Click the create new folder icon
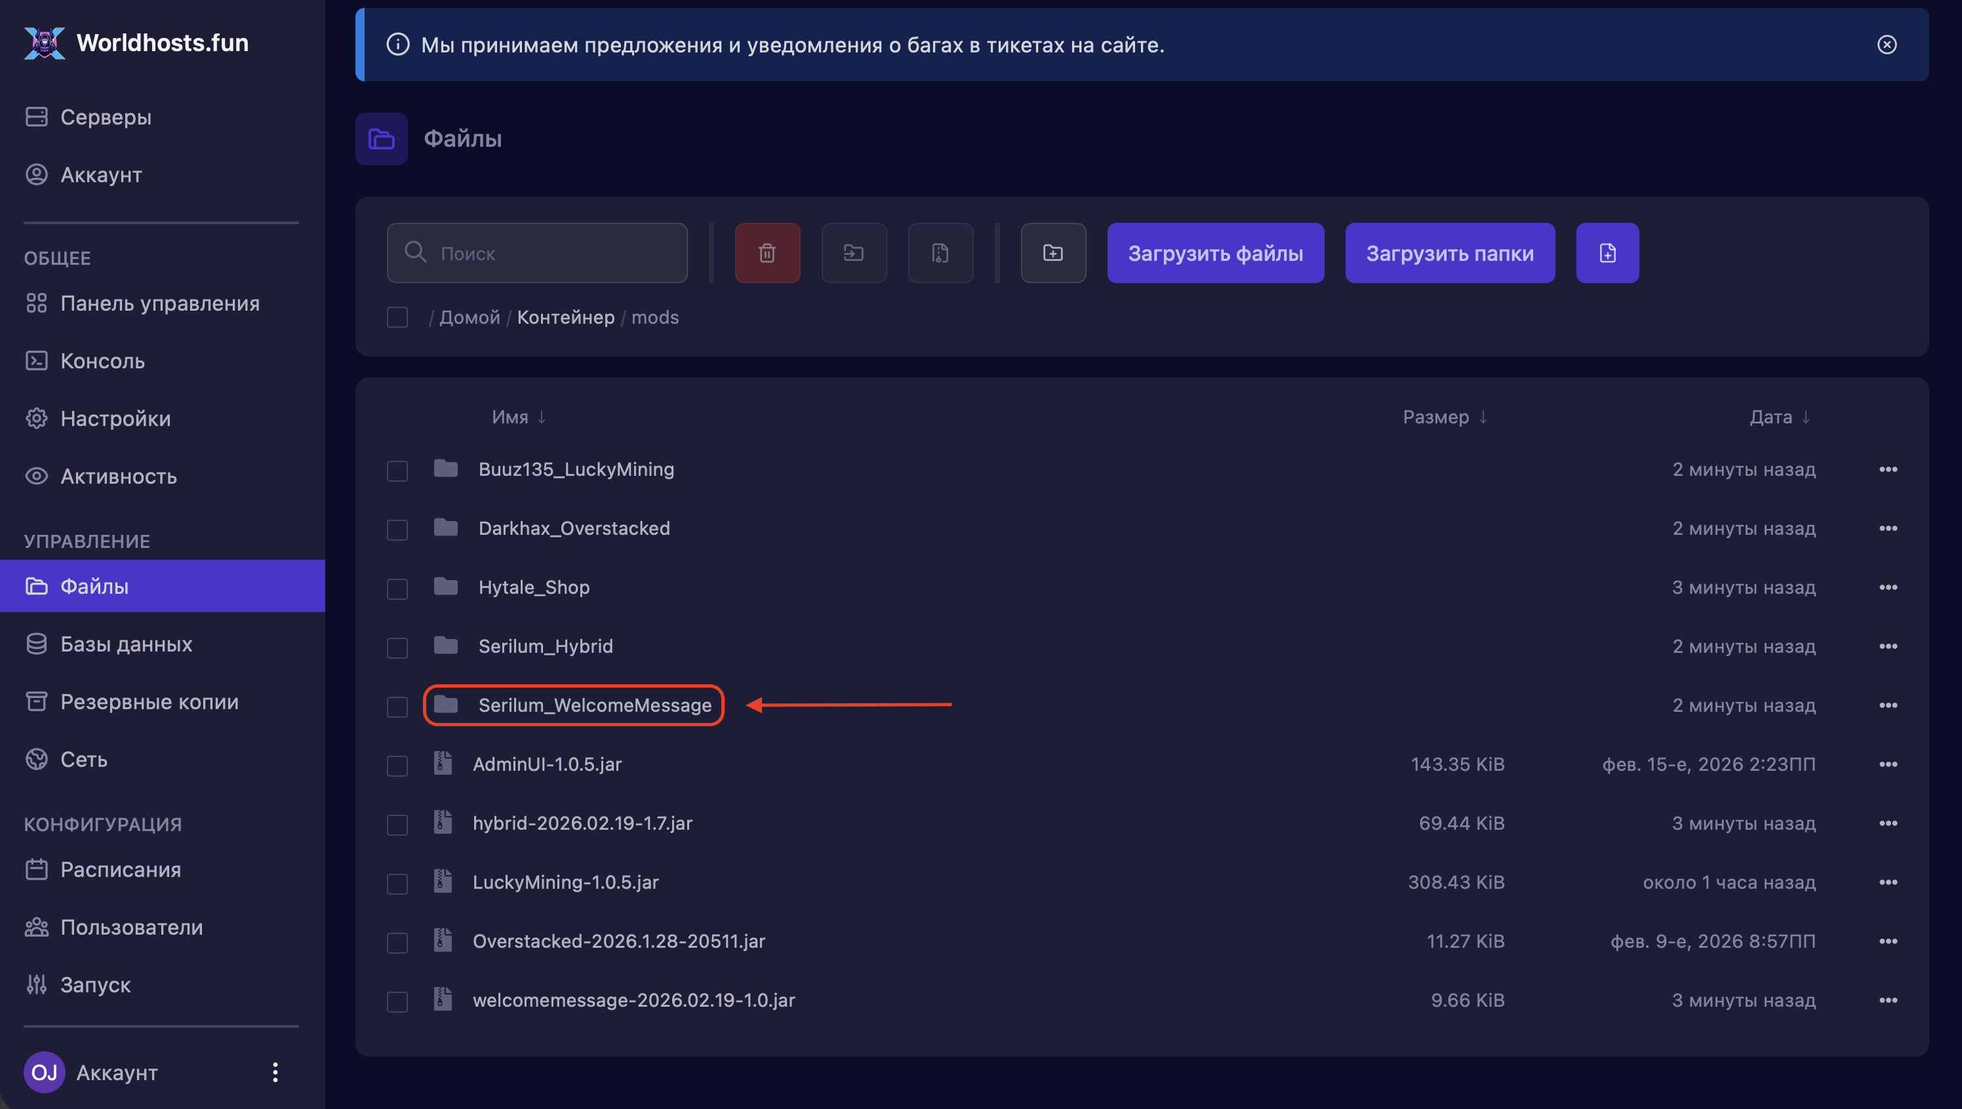1962x1109 pixels. 1052,253
